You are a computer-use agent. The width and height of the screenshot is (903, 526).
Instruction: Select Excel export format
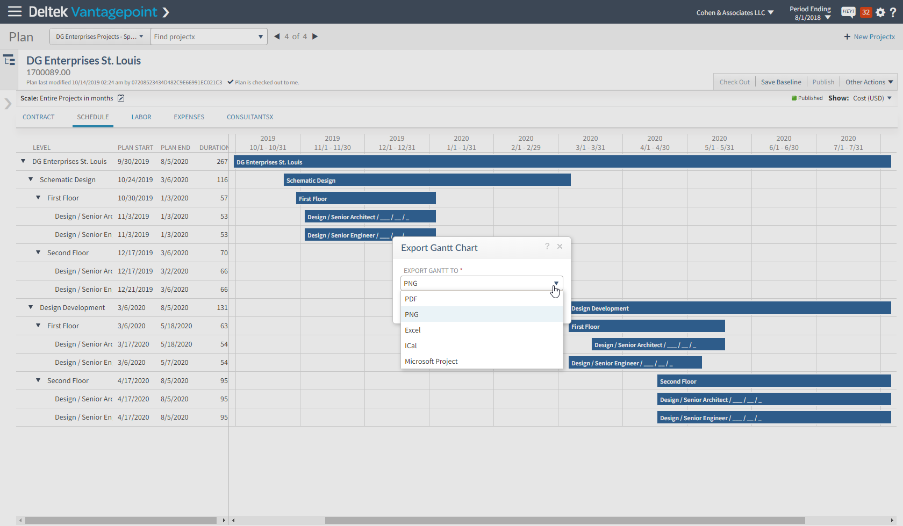coord(482,330)
